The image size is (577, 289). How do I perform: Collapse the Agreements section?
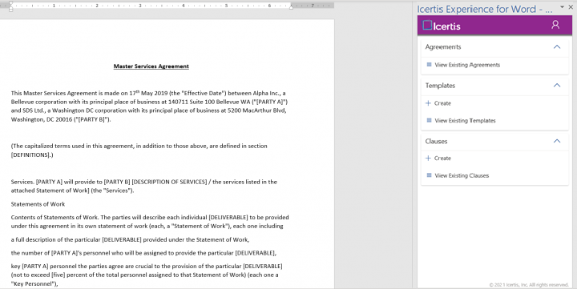[x=557, y=46]
